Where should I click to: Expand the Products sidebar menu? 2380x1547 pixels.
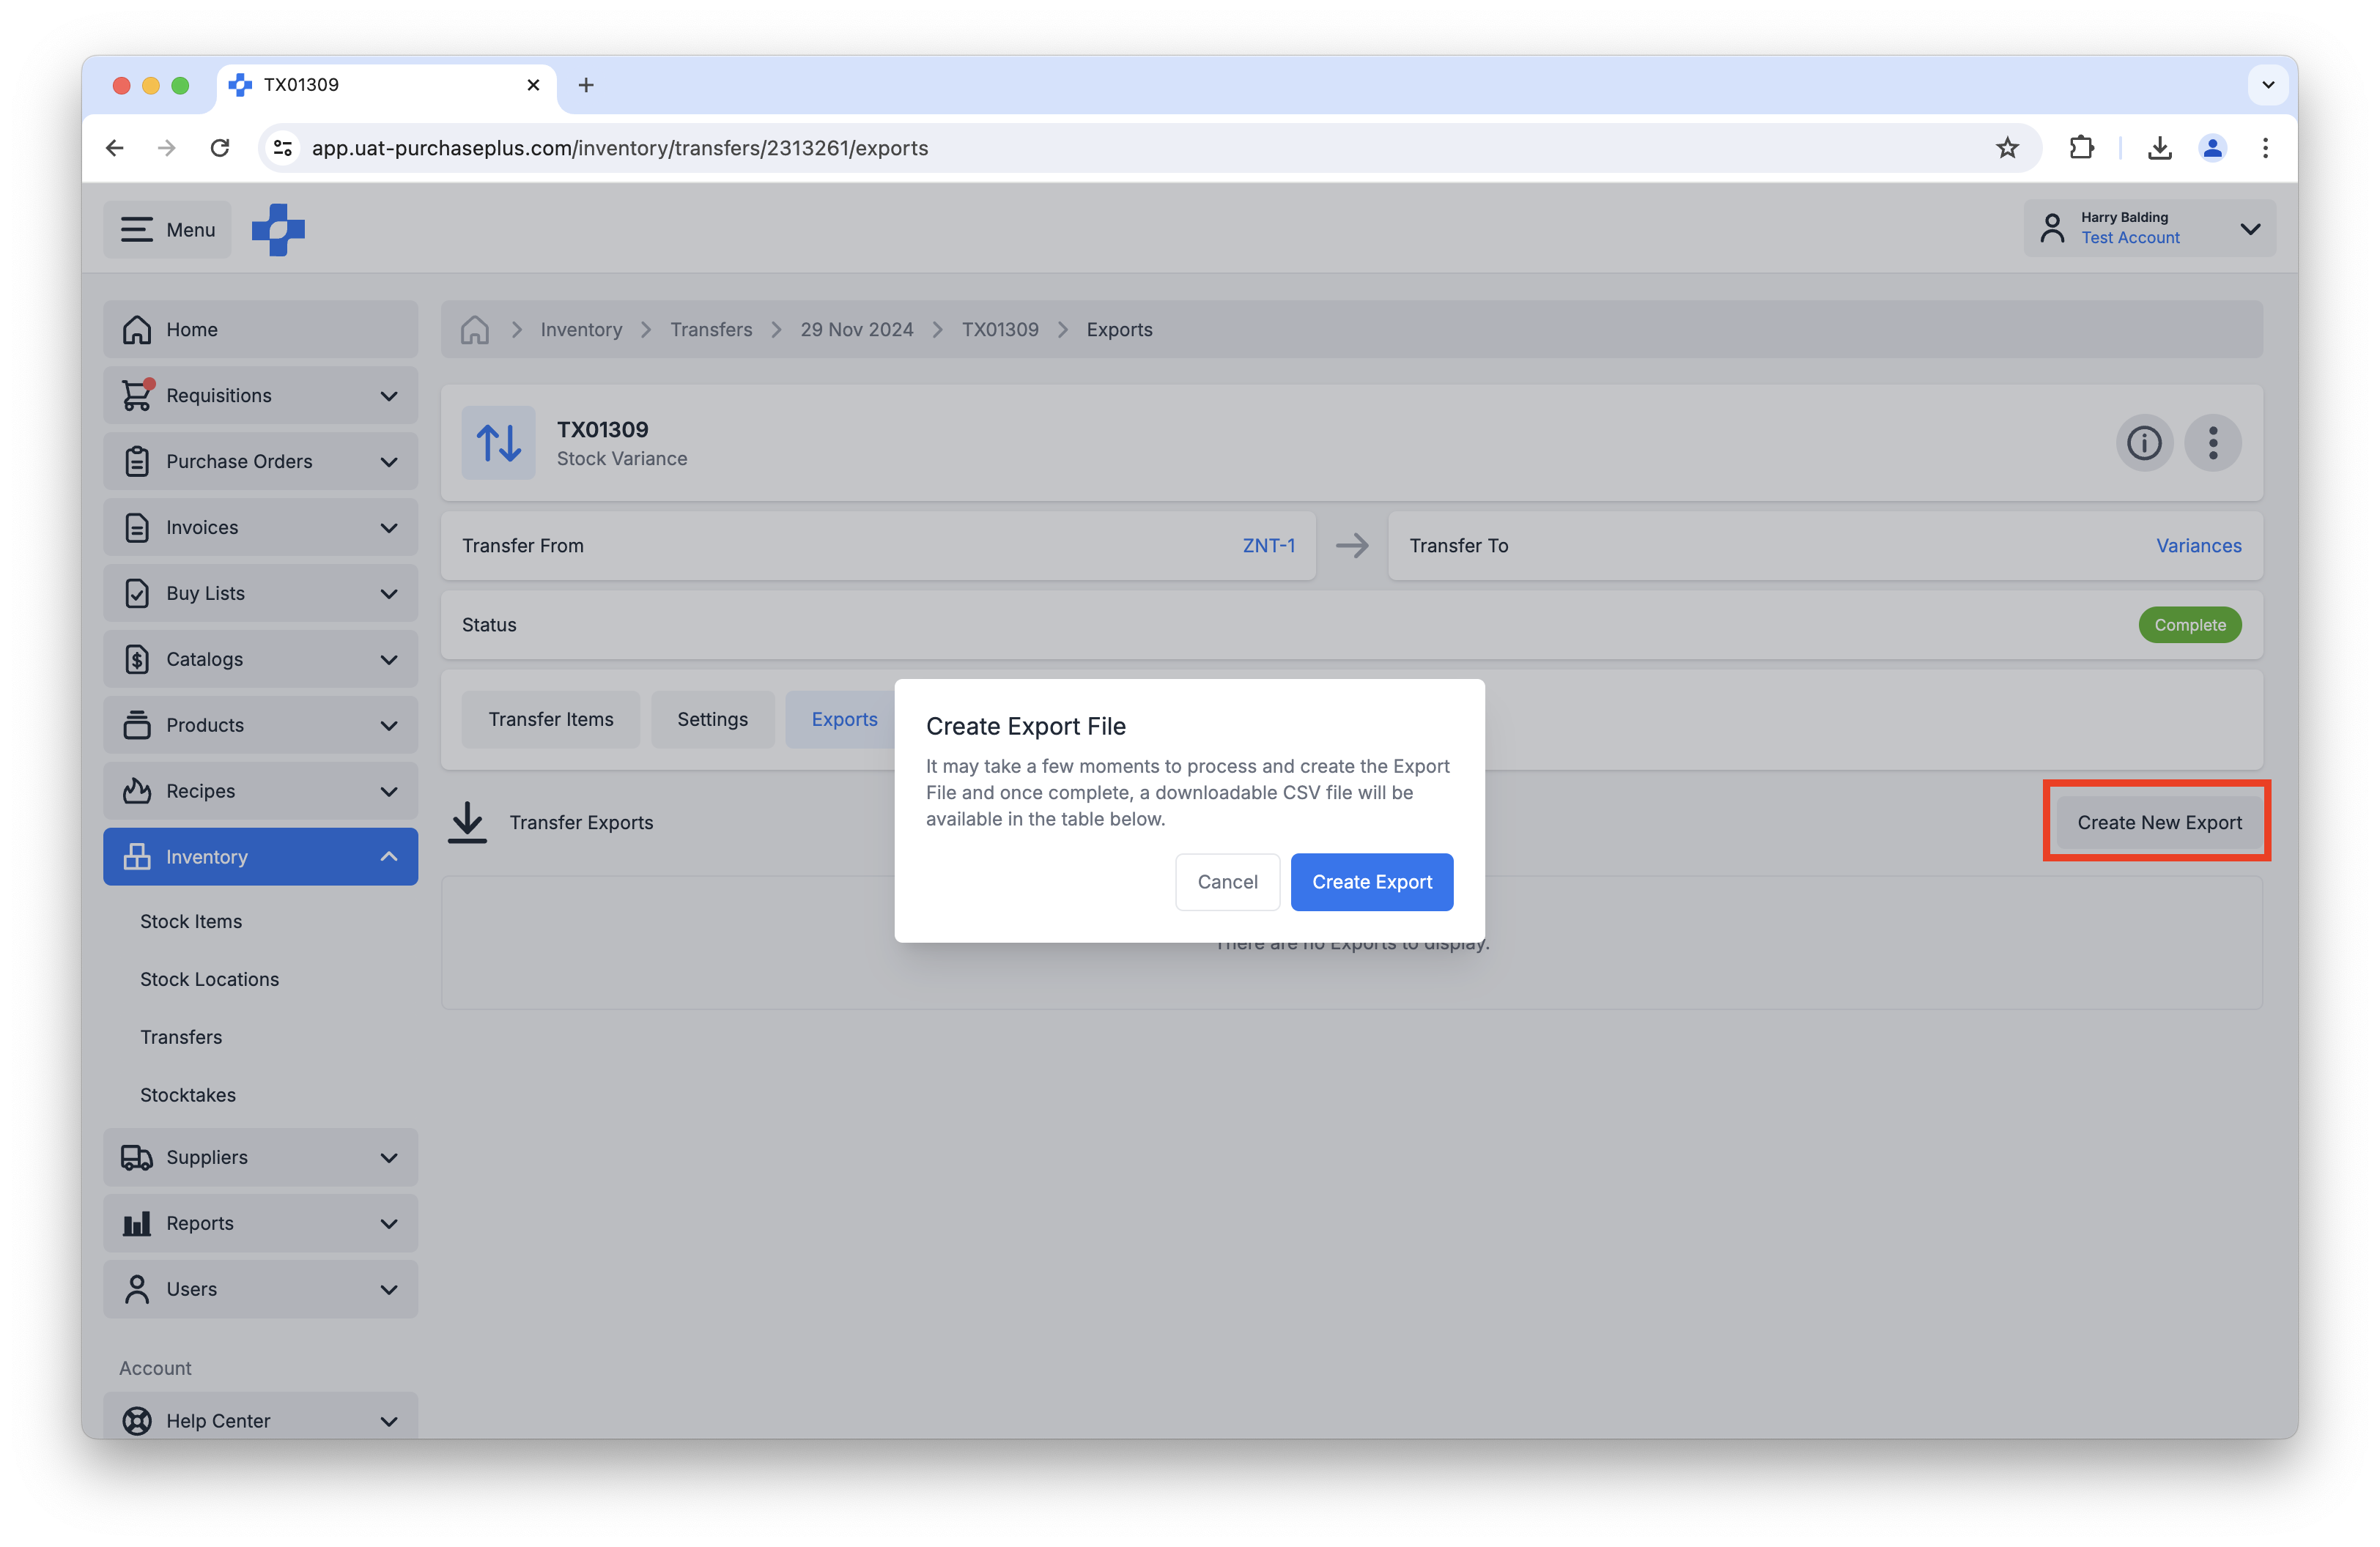pyautogui.click(x=260, y=724)
